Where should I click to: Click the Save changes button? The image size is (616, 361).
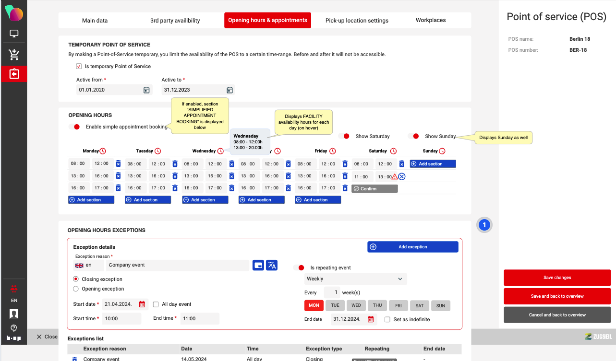tap(557, 278)
